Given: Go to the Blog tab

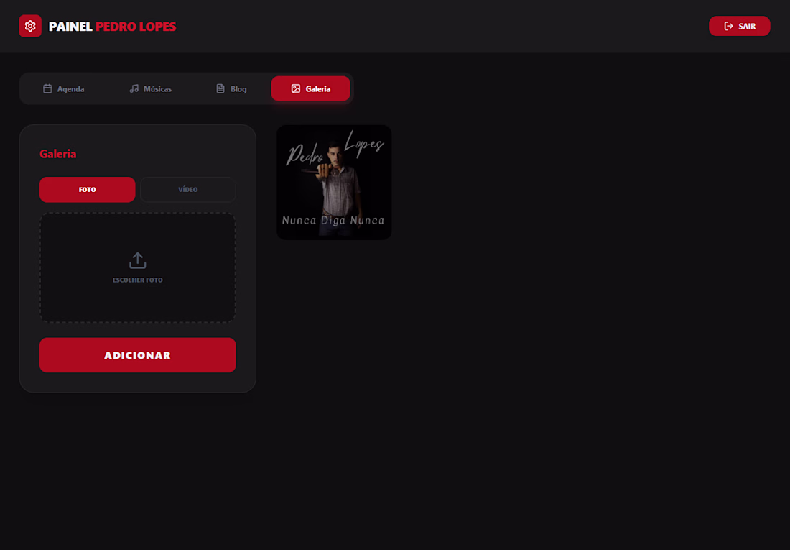Looking at the screenshot, I should 231,89.
